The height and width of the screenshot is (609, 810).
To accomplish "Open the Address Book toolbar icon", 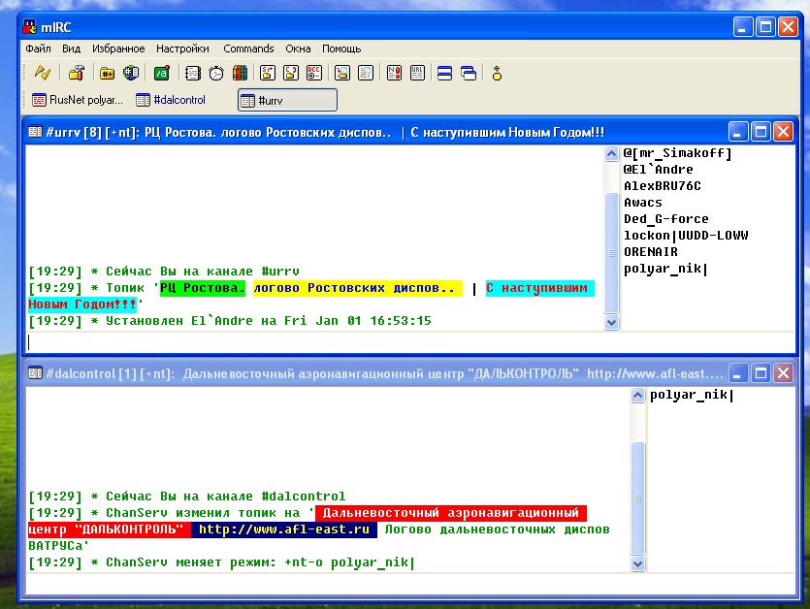I will 193,73.
